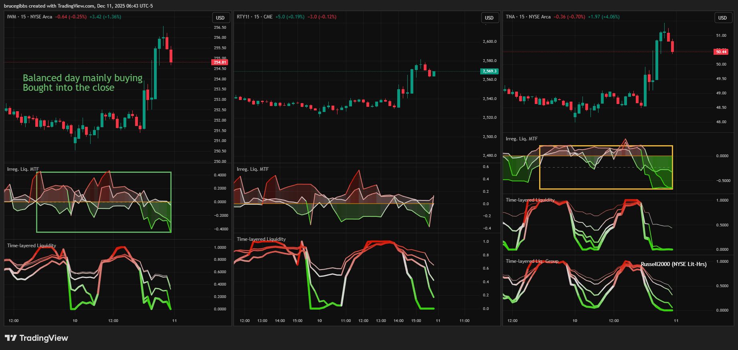
Task: Click the TradingView logo icon
Action: tap(11, 338)
